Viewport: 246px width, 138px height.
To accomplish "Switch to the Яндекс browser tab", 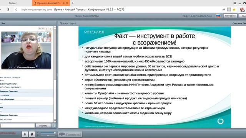I will [13, 3].
